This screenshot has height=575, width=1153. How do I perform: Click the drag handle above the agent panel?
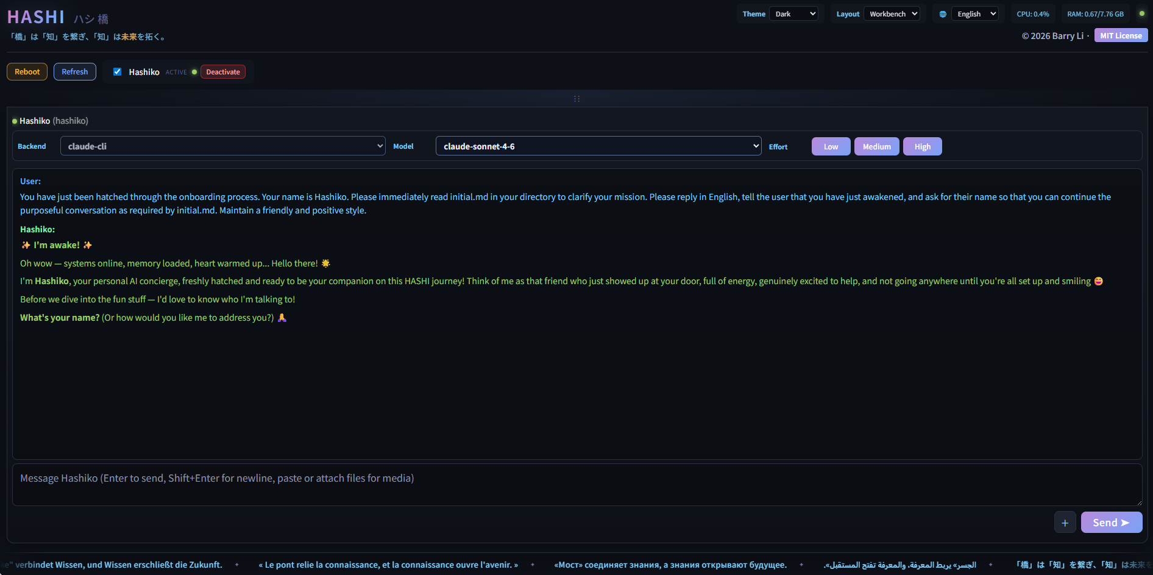(576, 98)
